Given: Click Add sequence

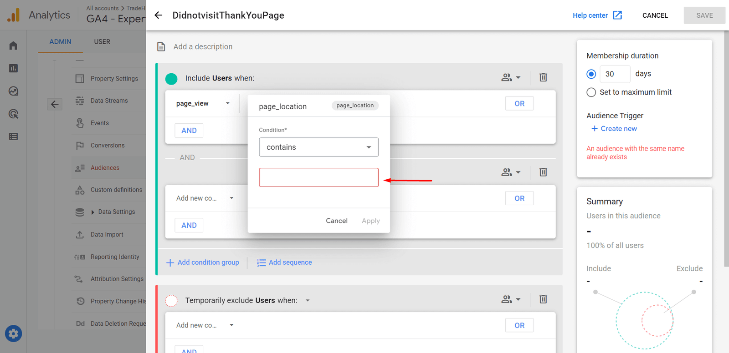Looking at the screenshot, I should [284, 262].
